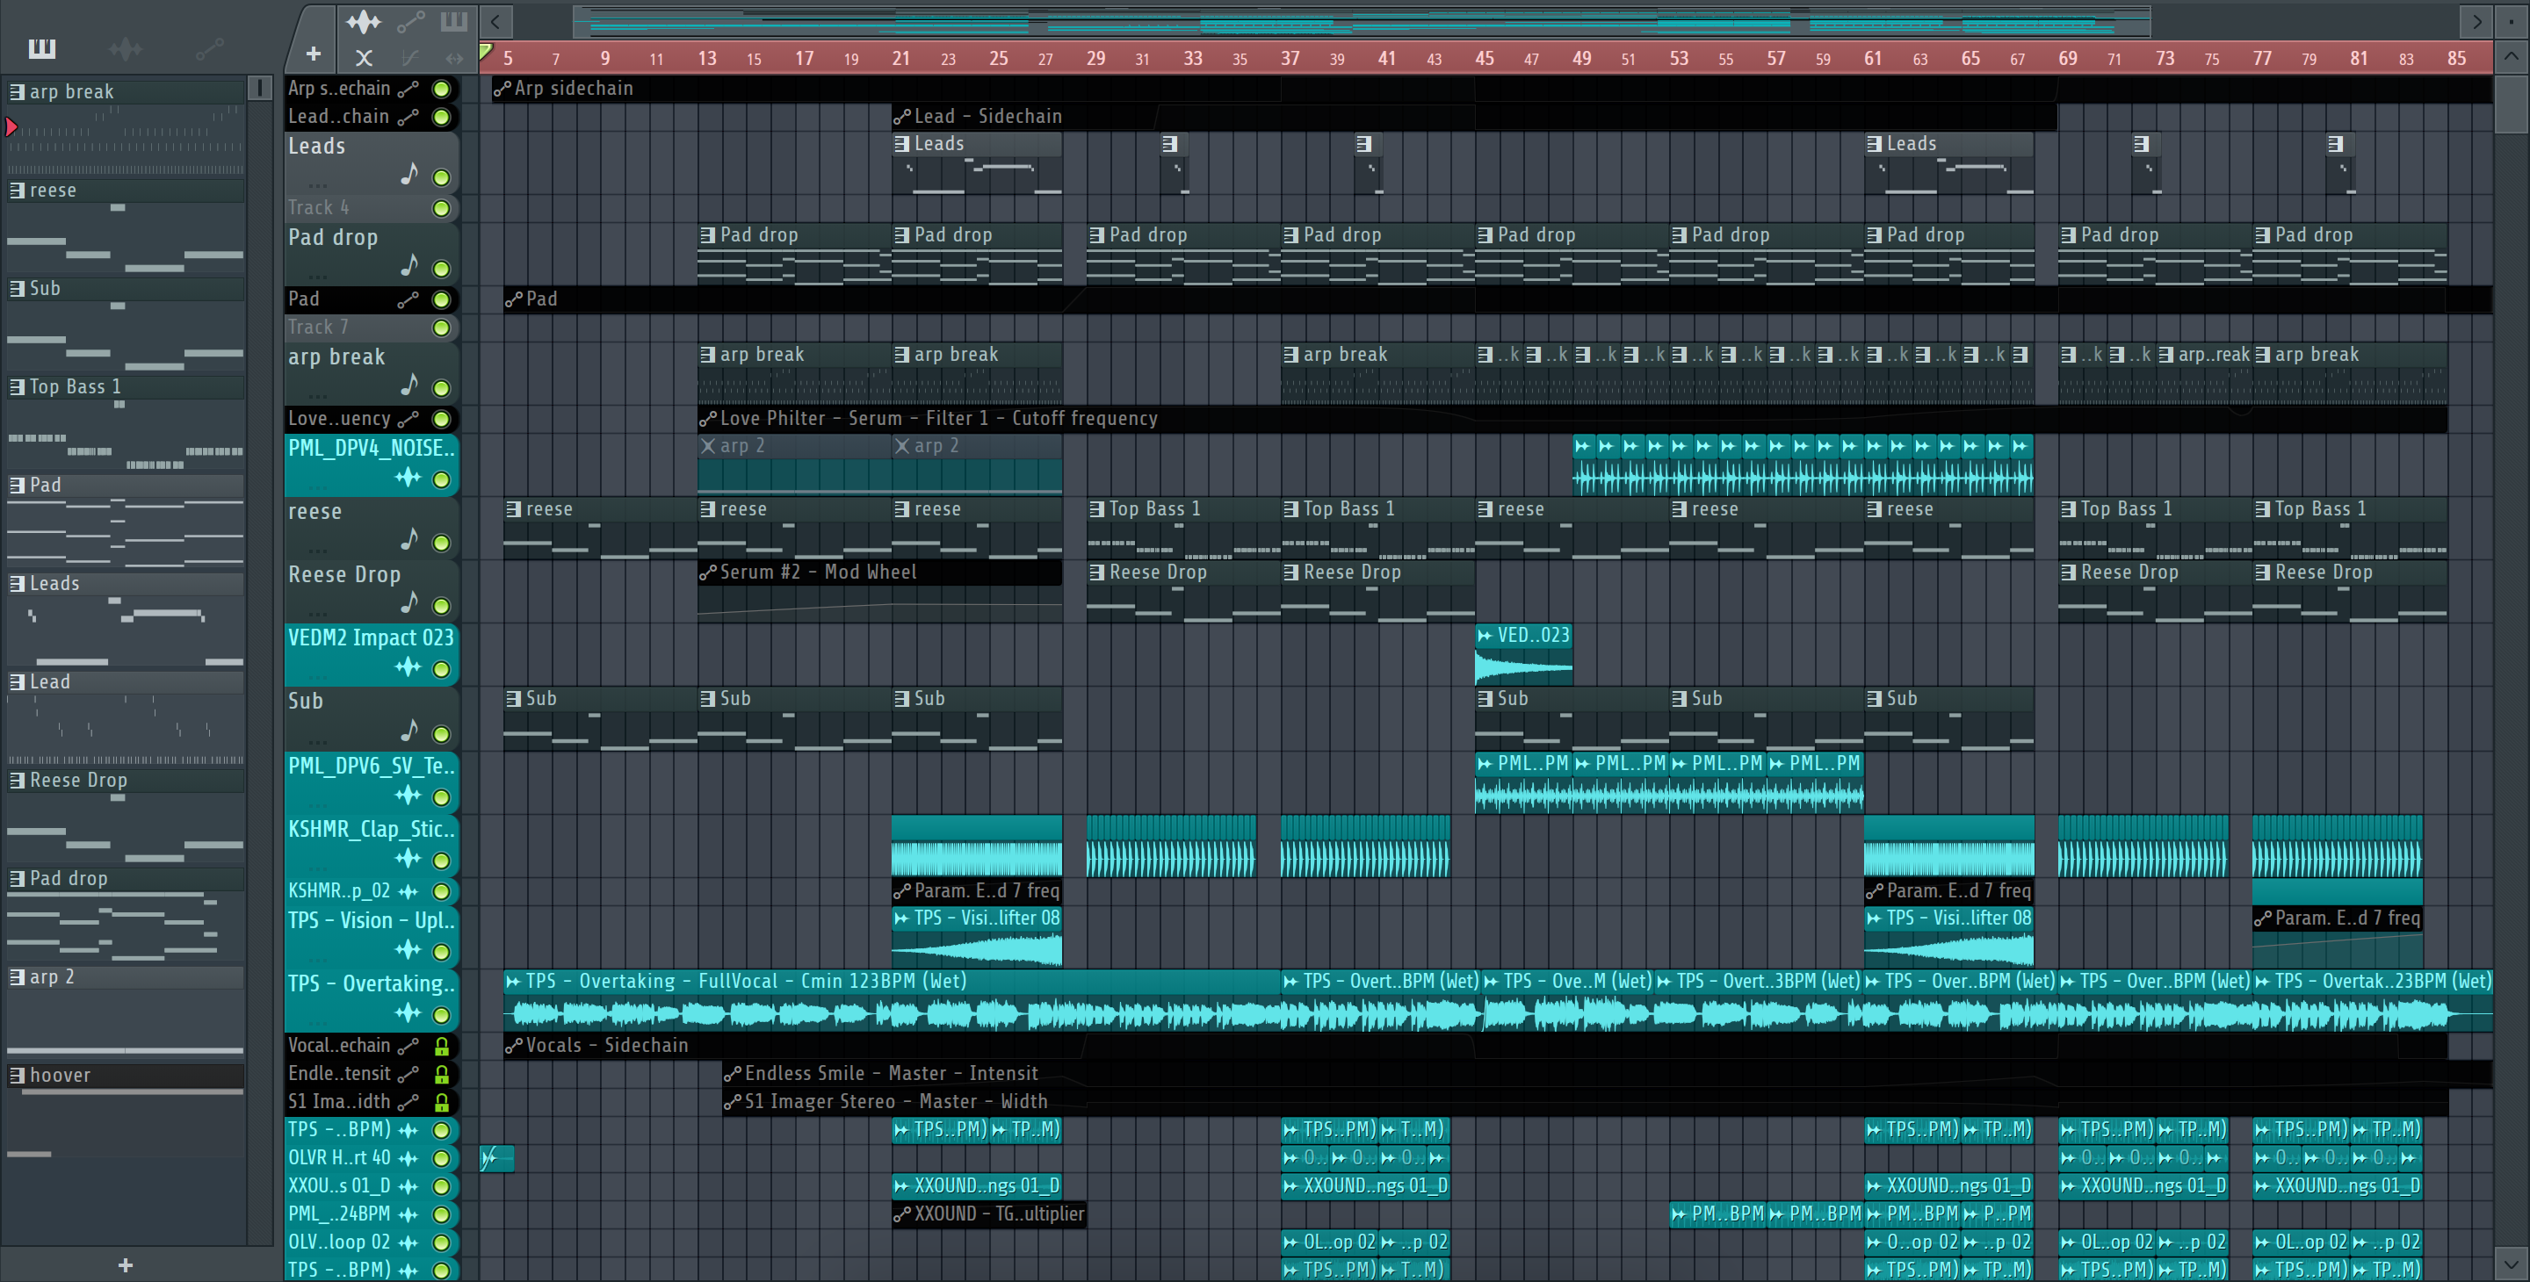This screenshot has height=1282, width=2530.
Task: Select the Reese Drop pattern in picker
Action: [125, 781]
